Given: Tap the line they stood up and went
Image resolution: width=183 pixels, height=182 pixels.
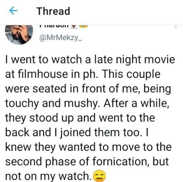Looking at the screenshot, I should tap(80, 118).
